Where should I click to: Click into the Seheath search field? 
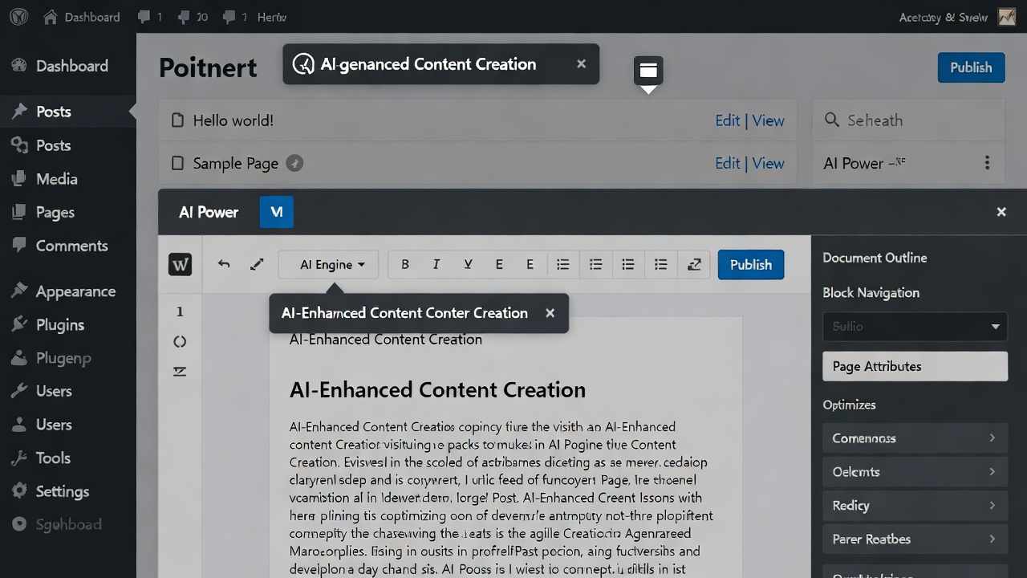pyautogui.click(x=908, y=120)
